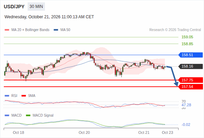Click the RSI legend swatch
This screenshot has height=138, width=204.
pos(7,96)
